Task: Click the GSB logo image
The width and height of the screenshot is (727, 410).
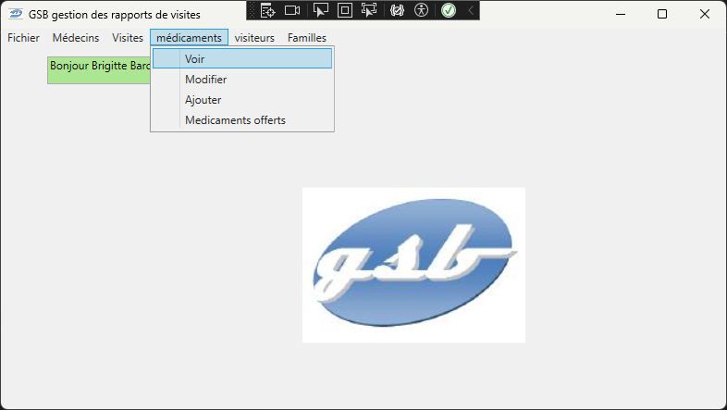Action: (x=413, y=266)
